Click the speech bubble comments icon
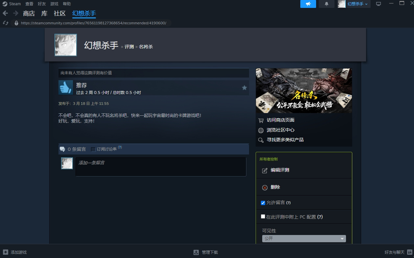Screen dimensions: 414x258 [62, 149]
